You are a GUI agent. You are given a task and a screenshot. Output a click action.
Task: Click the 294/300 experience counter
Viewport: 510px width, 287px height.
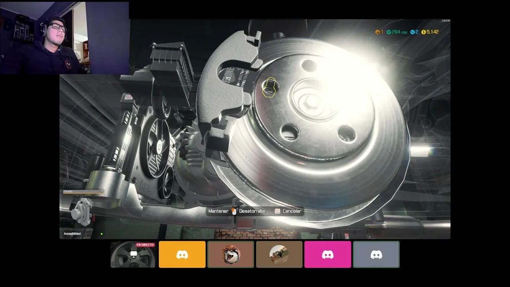click(x=399, y=32)
